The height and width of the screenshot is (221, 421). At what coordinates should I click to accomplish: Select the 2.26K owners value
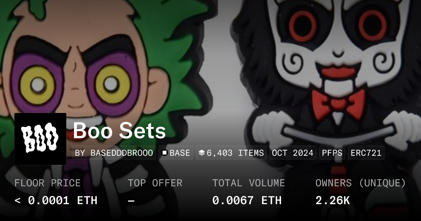(333, 200)
